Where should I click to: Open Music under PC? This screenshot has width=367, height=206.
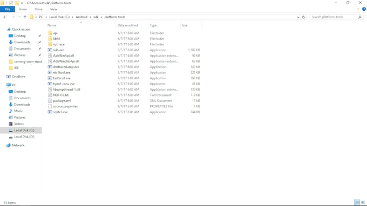tap(18, 111)
